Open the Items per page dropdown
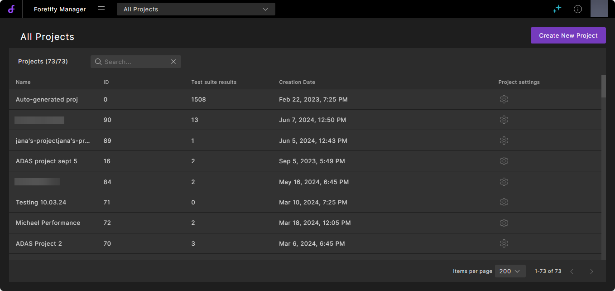The image size is (615, 291). coord(510,271)
